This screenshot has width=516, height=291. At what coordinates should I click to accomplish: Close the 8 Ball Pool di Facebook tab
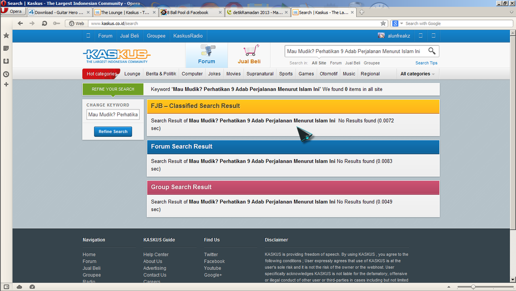point(221,12)
